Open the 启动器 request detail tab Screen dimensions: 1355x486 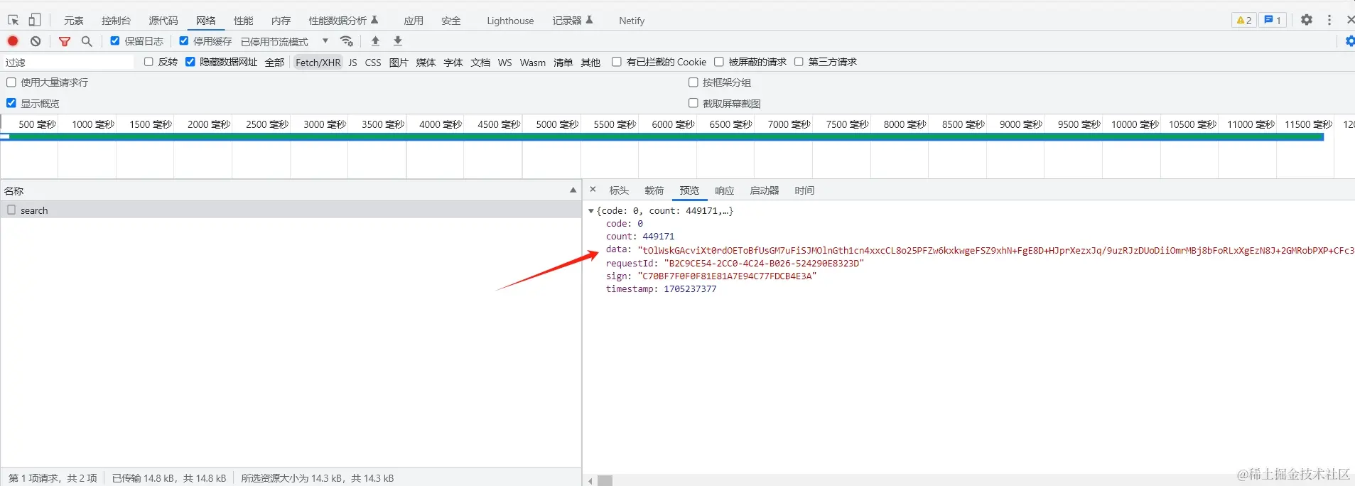765,190
